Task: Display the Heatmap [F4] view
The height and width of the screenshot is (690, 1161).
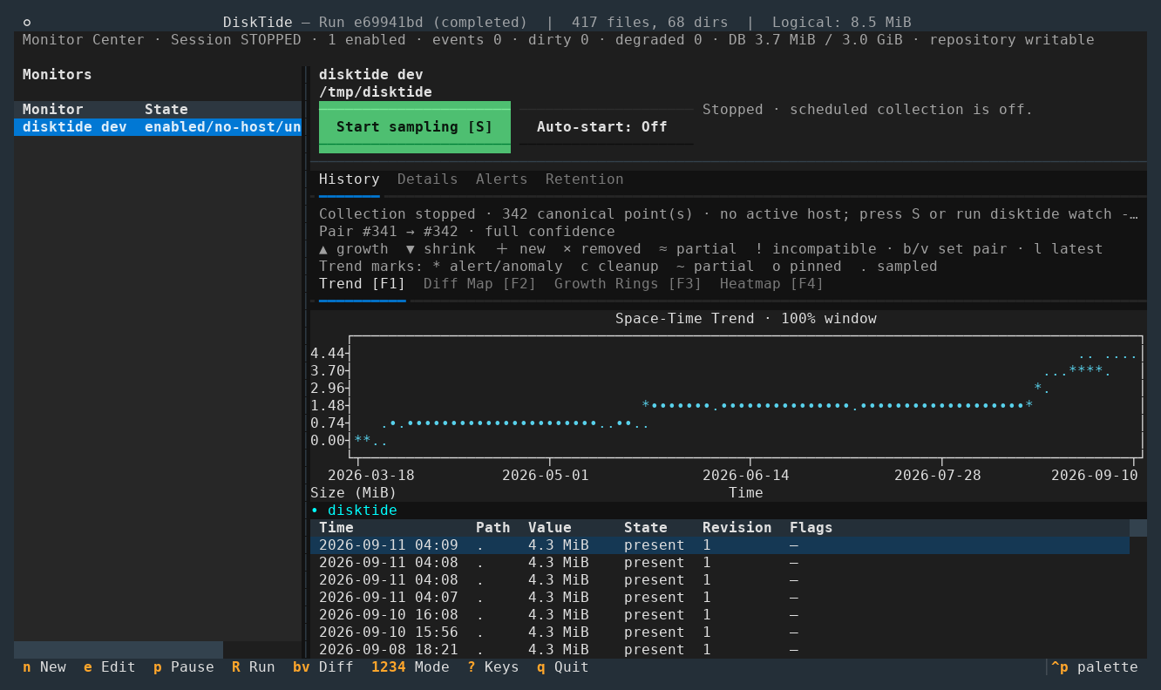Action: pyautogui.click(x=772, y=284)
